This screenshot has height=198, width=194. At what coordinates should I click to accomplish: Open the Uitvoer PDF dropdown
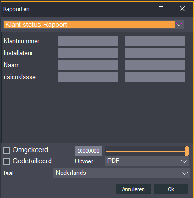[147, 161]
